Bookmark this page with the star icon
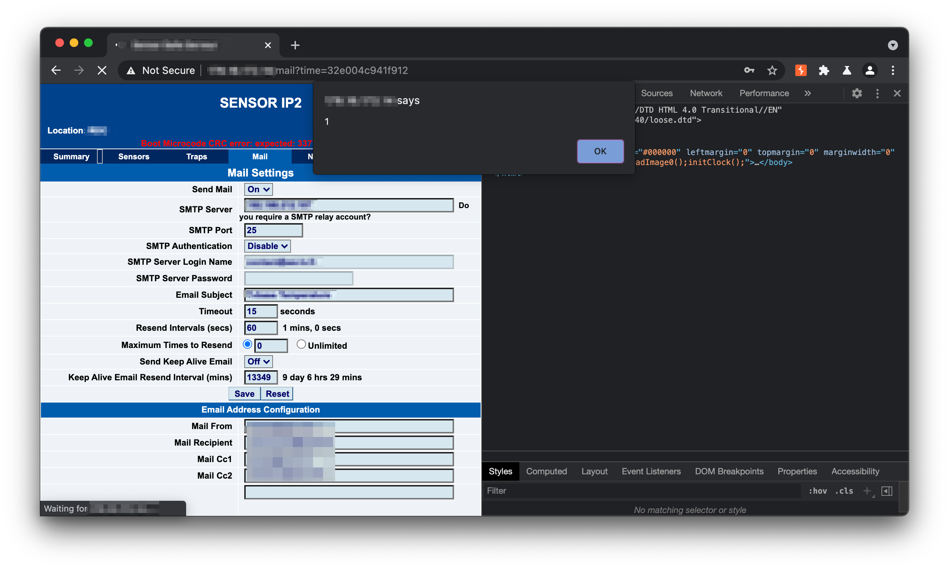This screenshot has width=949, height=569. (x=772, y=70)
